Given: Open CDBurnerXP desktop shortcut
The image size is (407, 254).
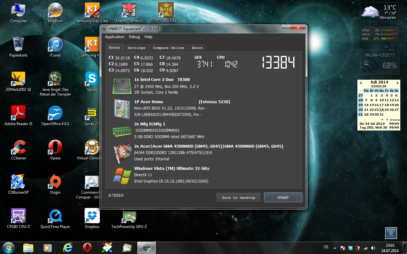Looking at the screenshot, I should coord(18,184).
